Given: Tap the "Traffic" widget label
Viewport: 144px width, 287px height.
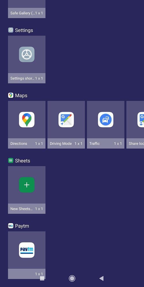Looking at the screenshot, I should [x=94, y=143].
